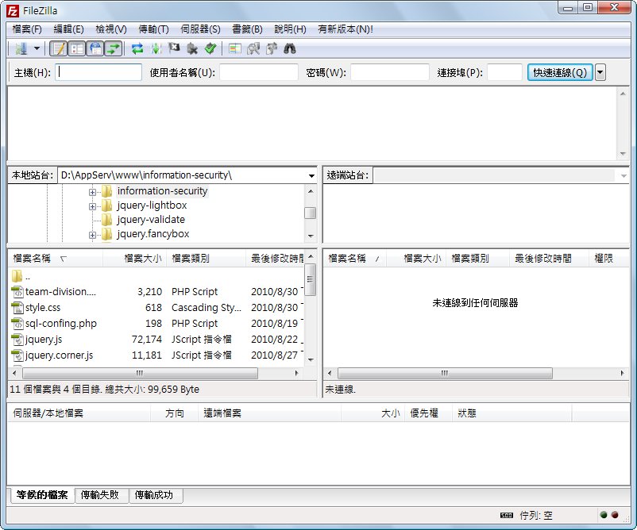Switch to the 等候的檔案 tab
This screenshot has height=530, width=637.
pos(42,495)
